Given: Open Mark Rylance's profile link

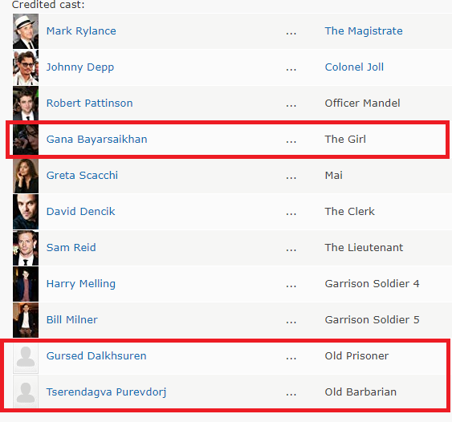Looking at the screenshot, I should click(x=81, y=30).
